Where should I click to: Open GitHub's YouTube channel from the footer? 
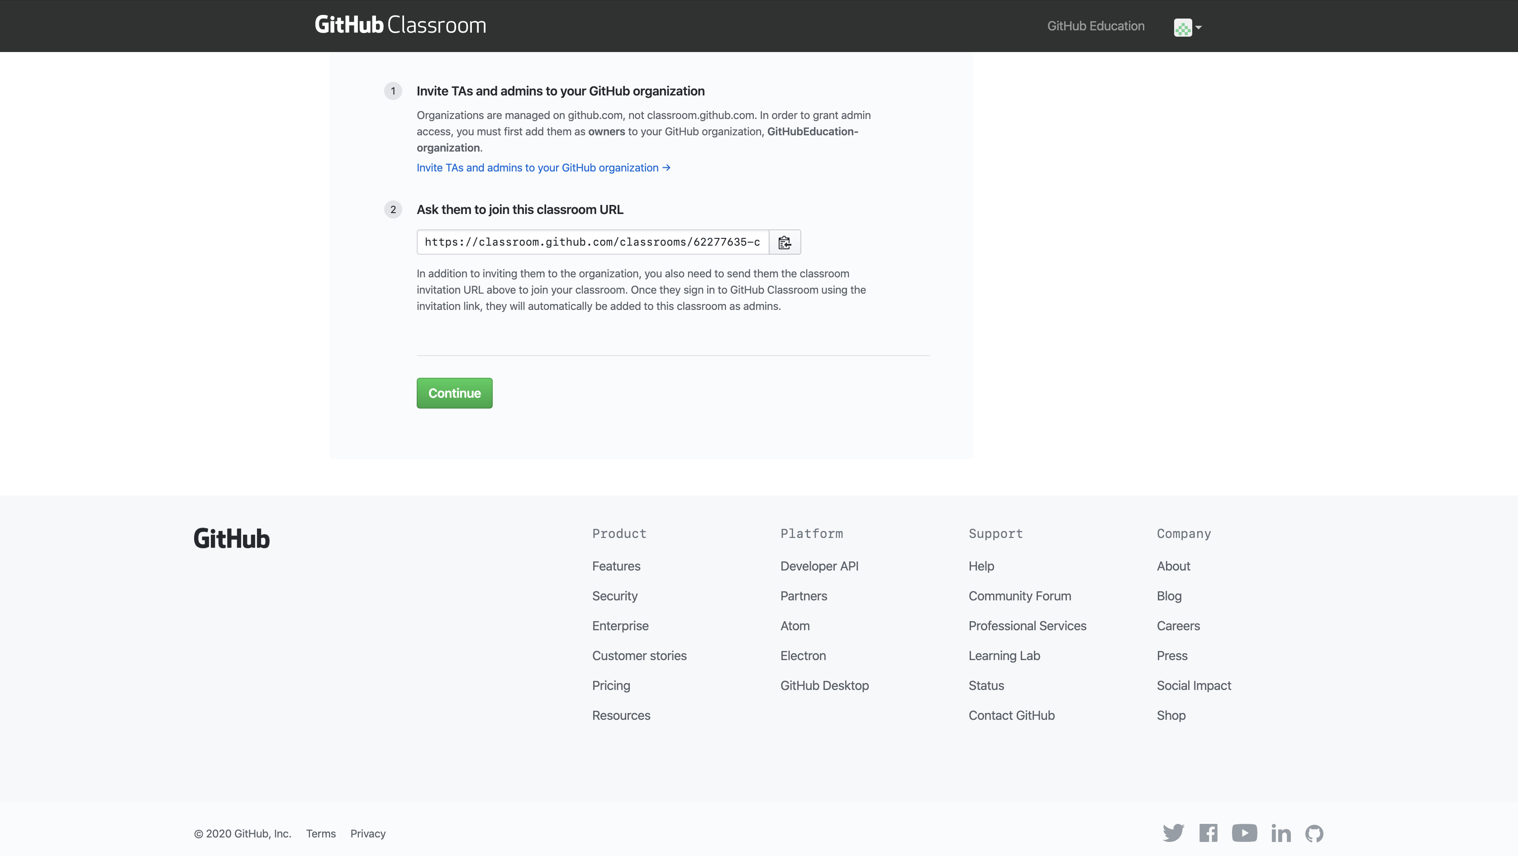click(1245, 833)
